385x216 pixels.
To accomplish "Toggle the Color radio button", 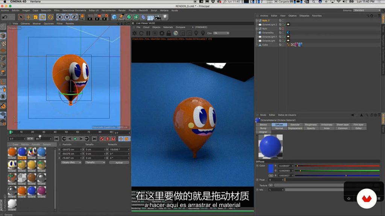I will [x=257, y=166].
